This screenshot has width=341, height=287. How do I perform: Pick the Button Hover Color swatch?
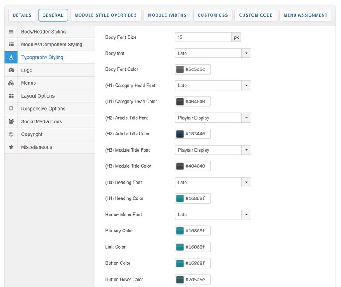pyautogui.click(x=180, y=280)
